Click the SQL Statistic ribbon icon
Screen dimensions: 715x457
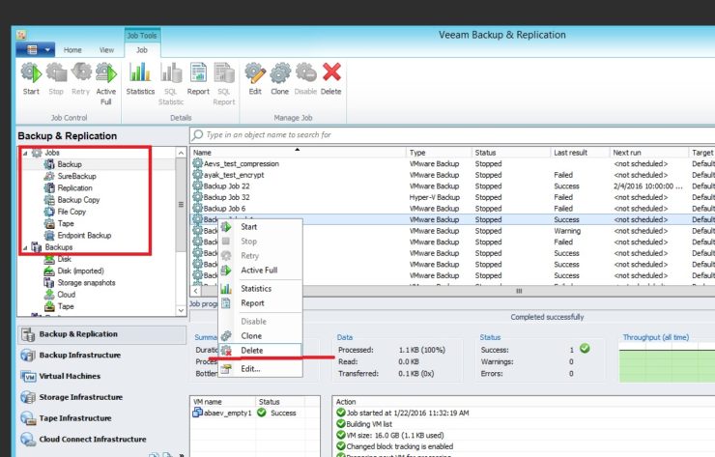(x=171, y=84)
